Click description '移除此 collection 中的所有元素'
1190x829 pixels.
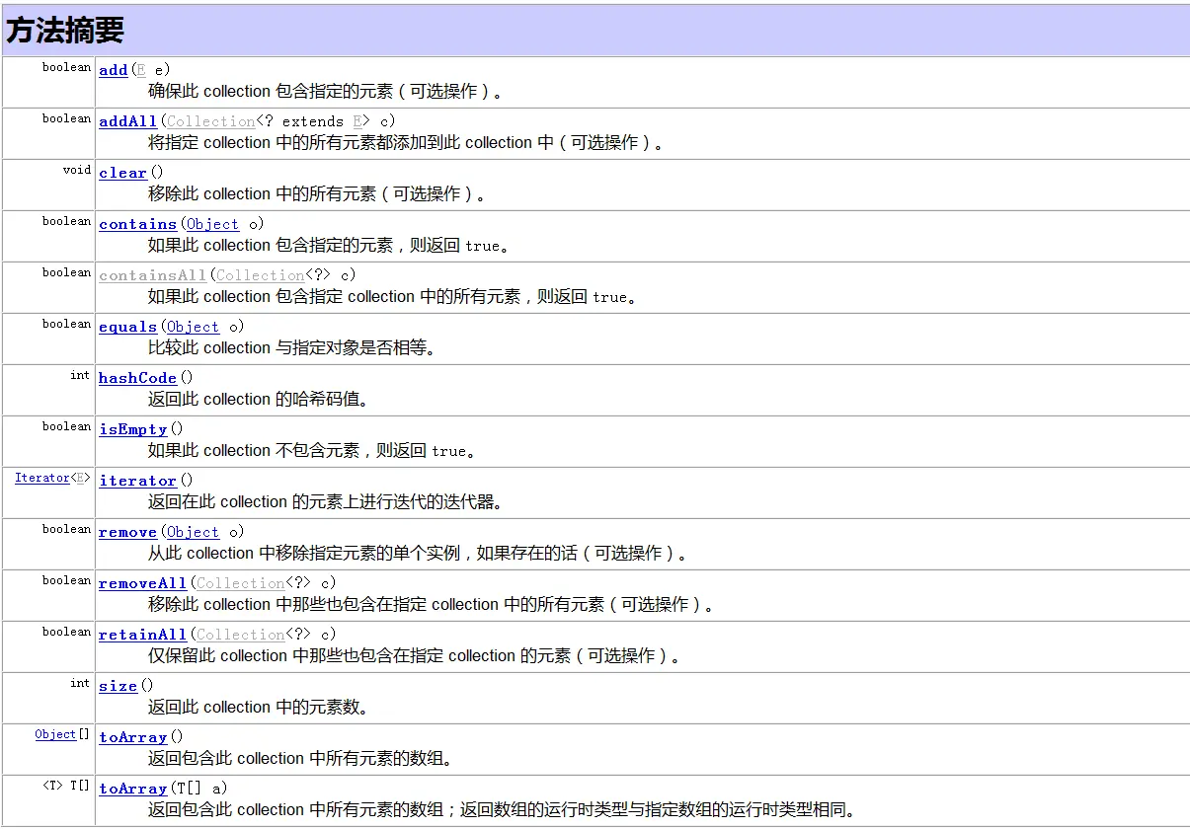click(x=262, y=194)
